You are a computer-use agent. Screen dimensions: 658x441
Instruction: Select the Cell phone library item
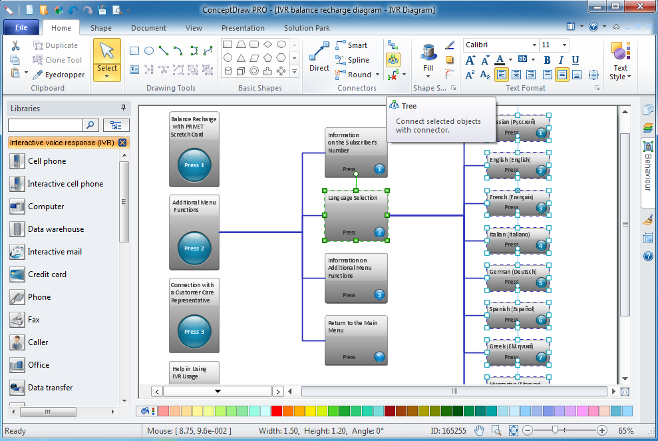pos(38,161)
